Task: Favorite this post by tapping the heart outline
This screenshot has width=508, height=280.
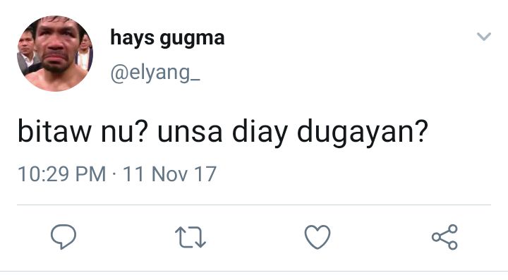Action: coord(317,237)
